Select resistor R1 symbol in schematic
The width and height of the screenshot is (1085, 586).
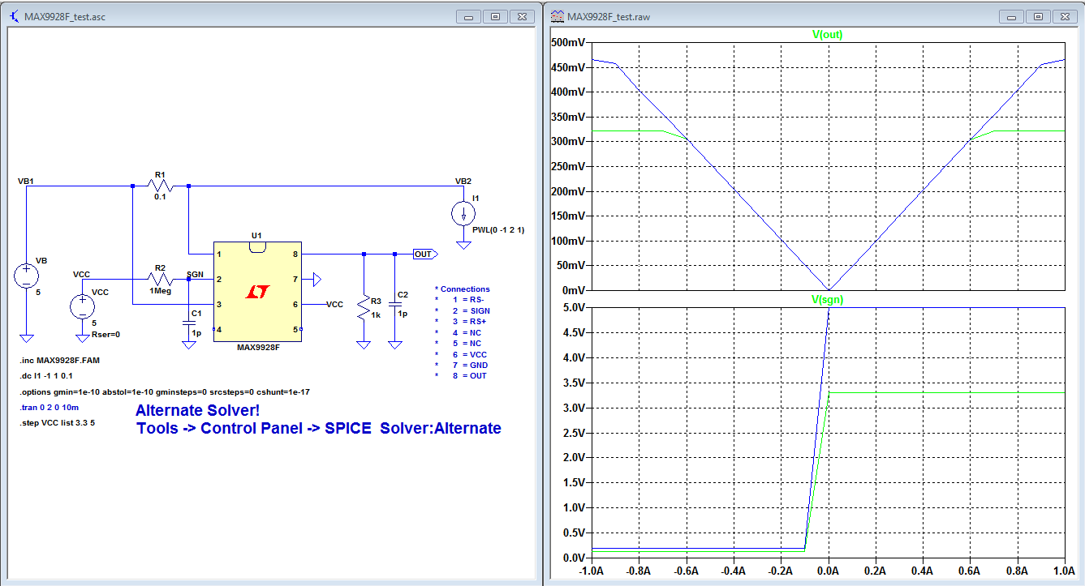pos(160,186)
